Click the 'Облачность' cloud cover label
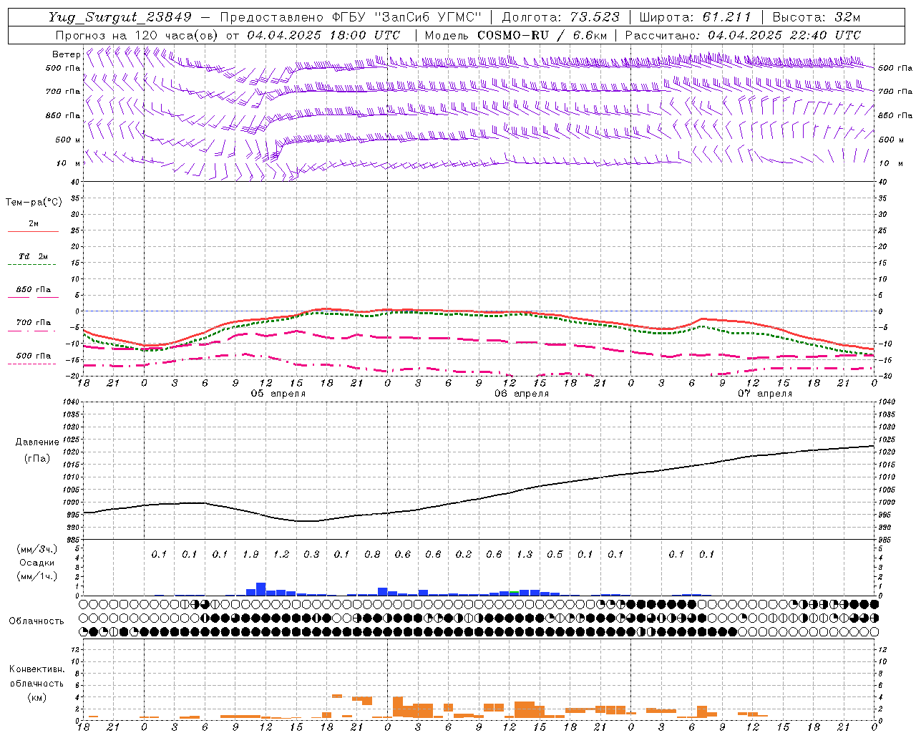Screen dimensions: 916x733 [x=36, y=621]
